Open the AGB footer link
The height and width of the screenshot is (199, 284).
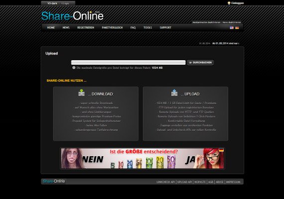[x=211, y=182]
